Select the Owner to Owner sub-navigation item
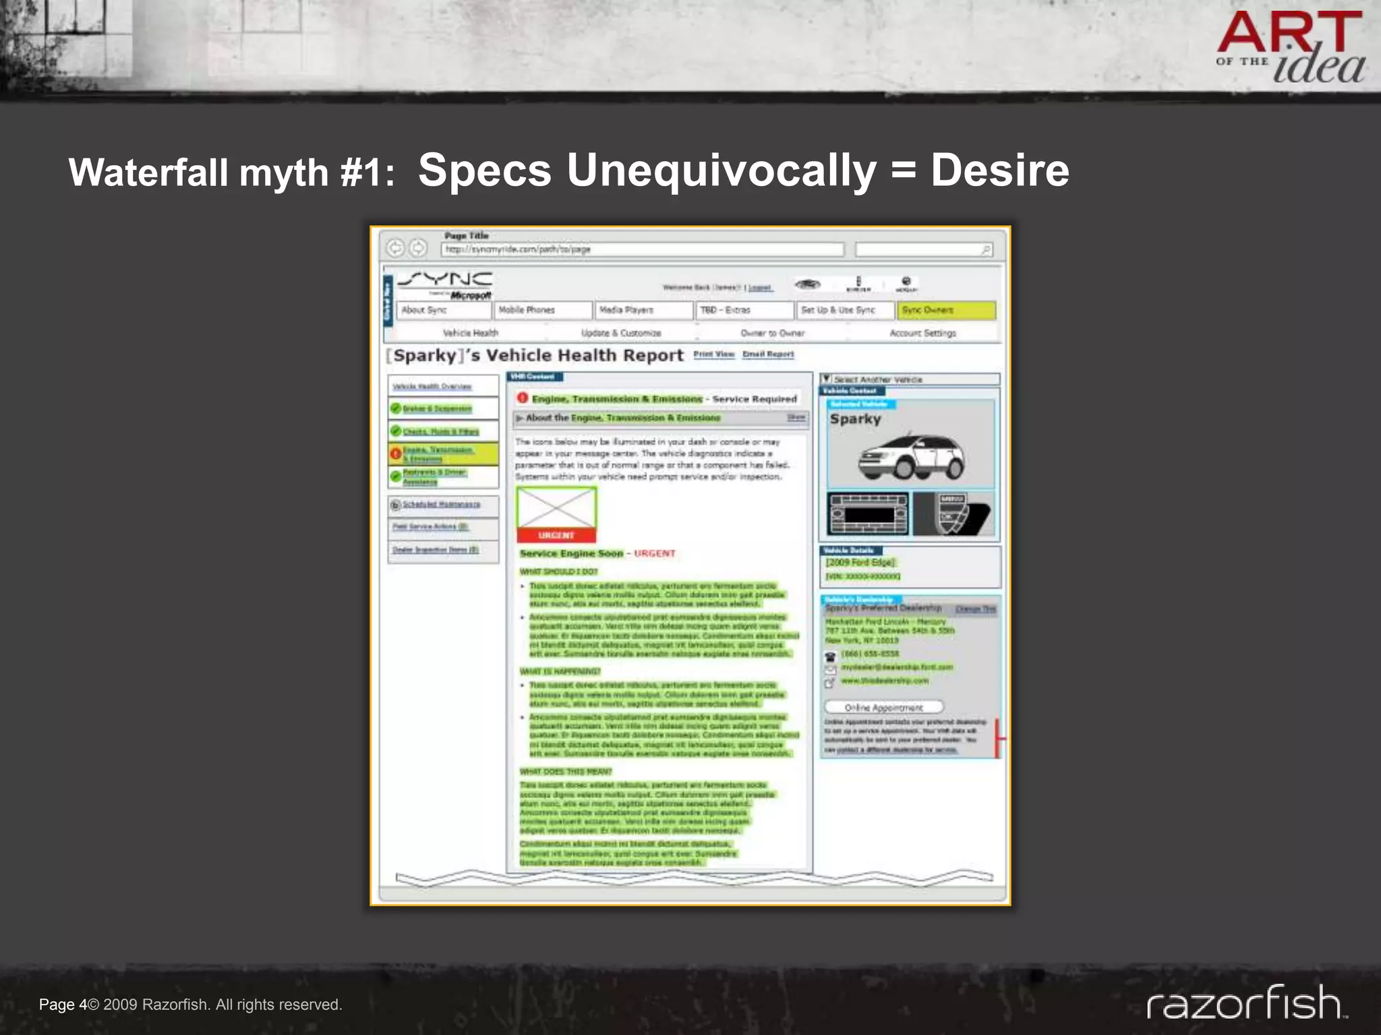The image size is (1381, 1035). coord(772,333)
